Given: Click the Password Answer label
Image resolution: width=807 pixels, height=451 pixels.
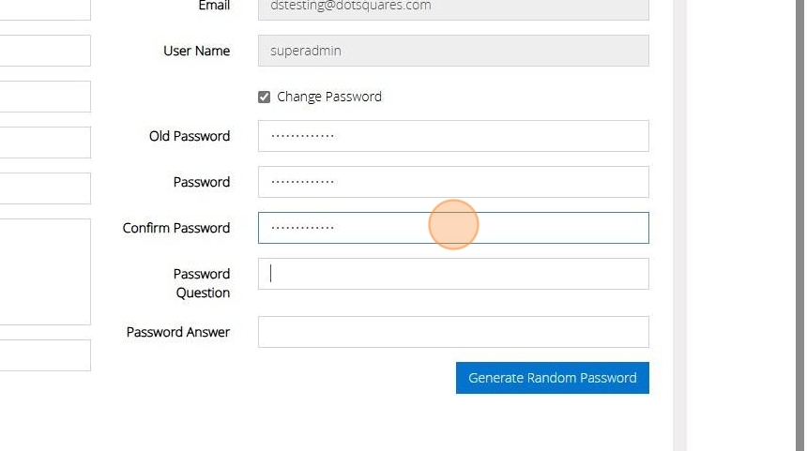Looking at the screenshot, I should point(178,332).
